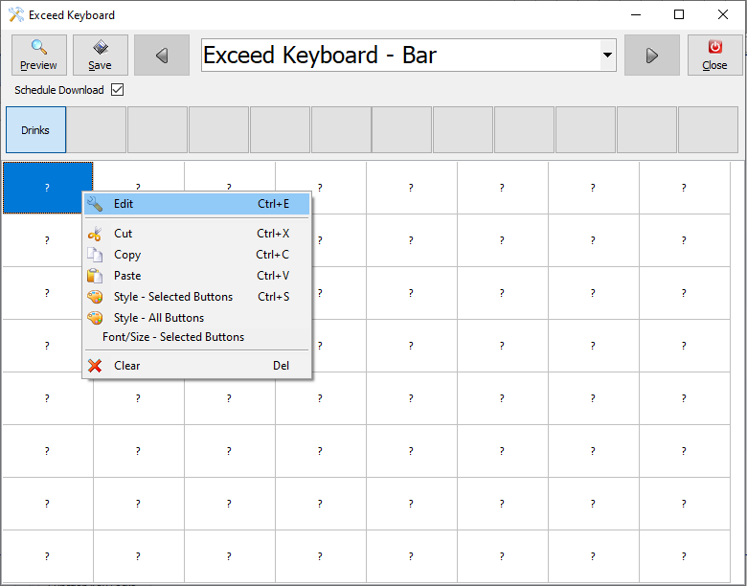Click the clipboard Paste icon
The width and height of the screenshot is (747, 586).
click(x=95, y=276)
